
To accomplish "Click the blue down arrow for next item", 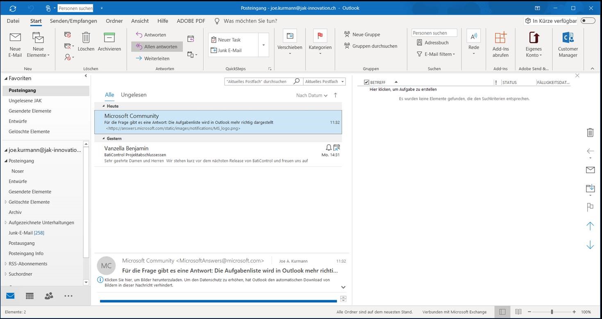I will pyautogui.click(x=590, y=245).
